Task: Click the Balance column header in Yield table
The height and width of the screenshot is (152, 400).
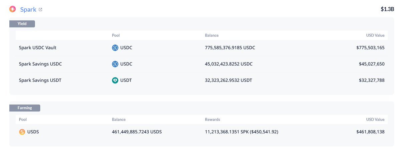Action: click(212, 35)
